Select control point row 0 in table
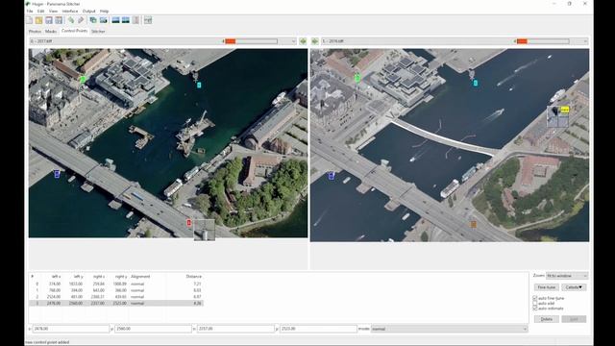Image resolution: width=615 pixels, height=346 pixels. pyautogui.click(x=116, y=284)
